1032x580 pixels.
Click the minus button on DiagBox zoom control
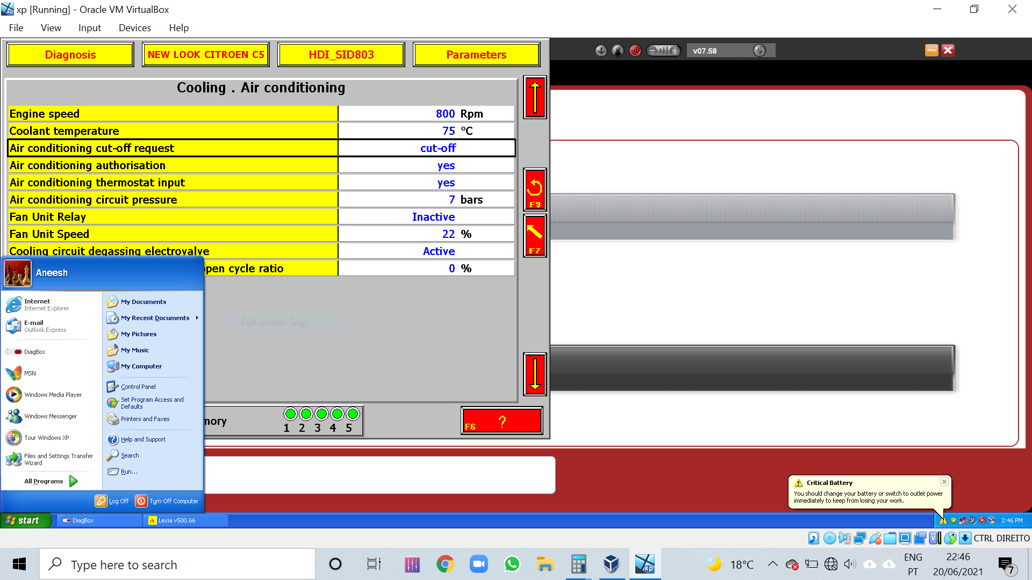pos(653,50)
